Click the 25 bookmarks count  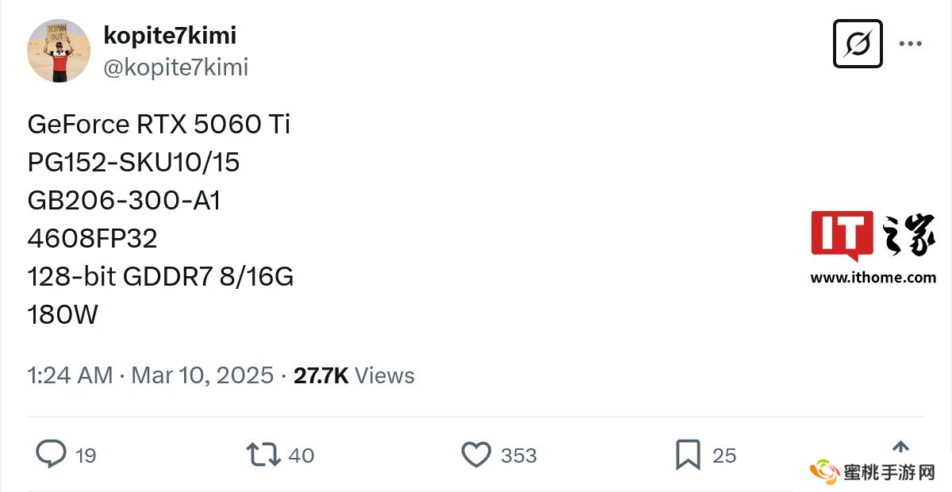click(724, 455)
